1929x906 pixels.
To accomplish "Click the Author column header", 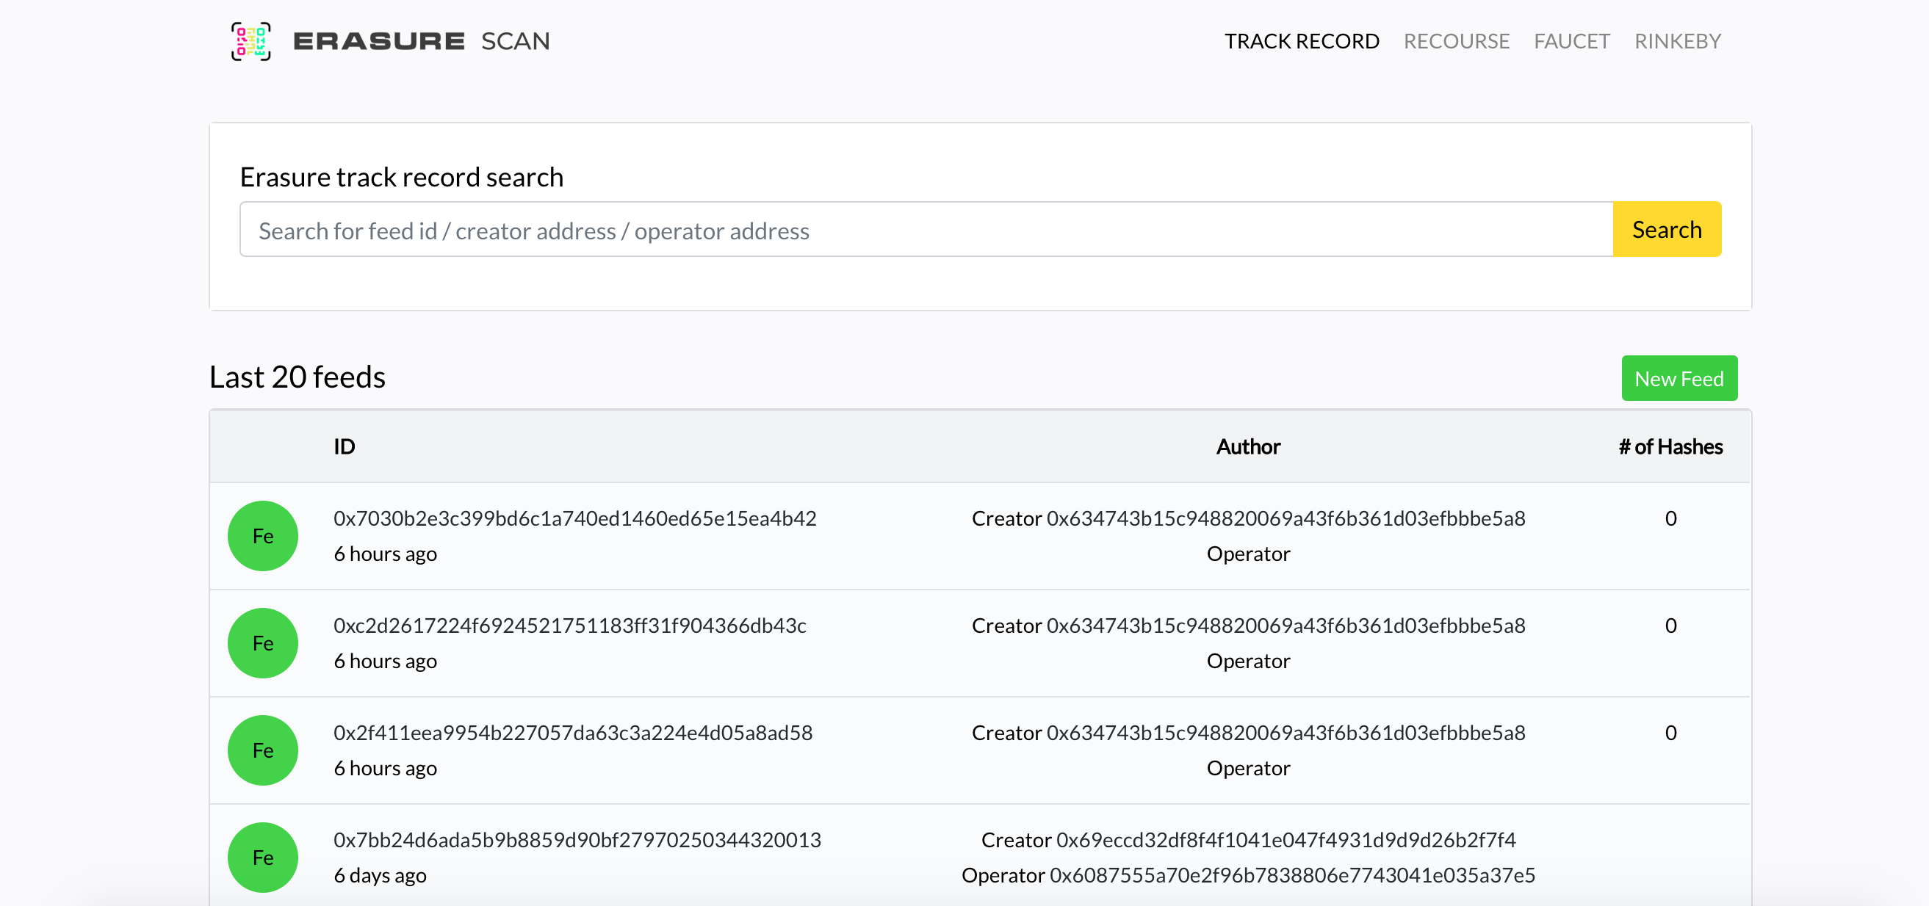I will click(1248, 446).
